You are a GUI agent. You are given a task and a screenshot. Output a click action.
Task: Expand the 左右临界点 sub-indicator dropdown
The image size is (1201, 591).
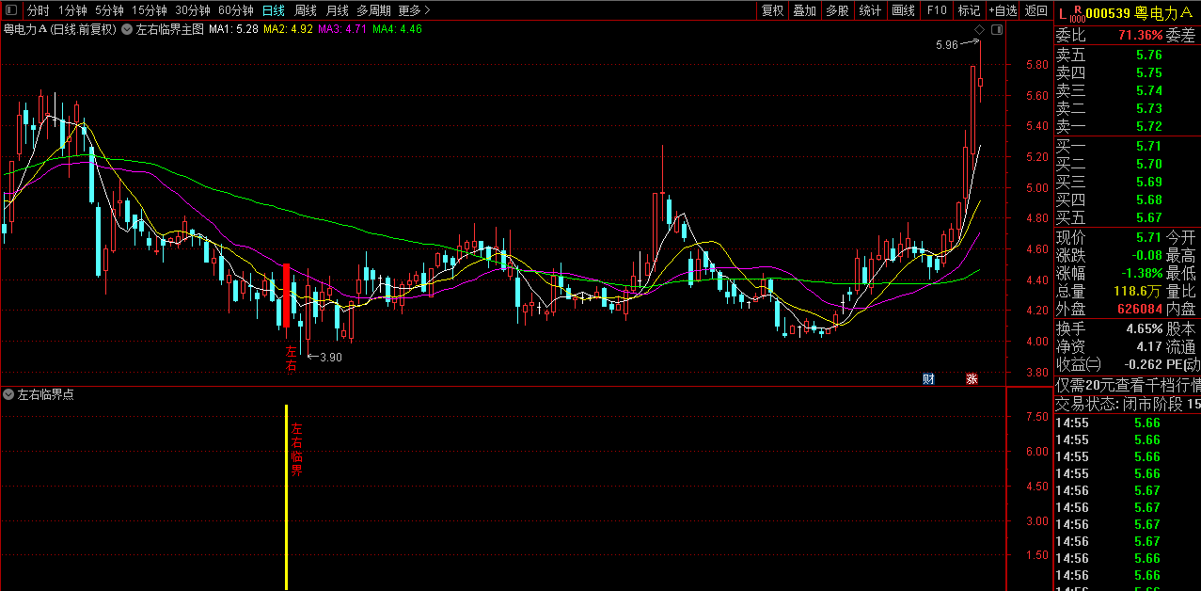point(8,394)
